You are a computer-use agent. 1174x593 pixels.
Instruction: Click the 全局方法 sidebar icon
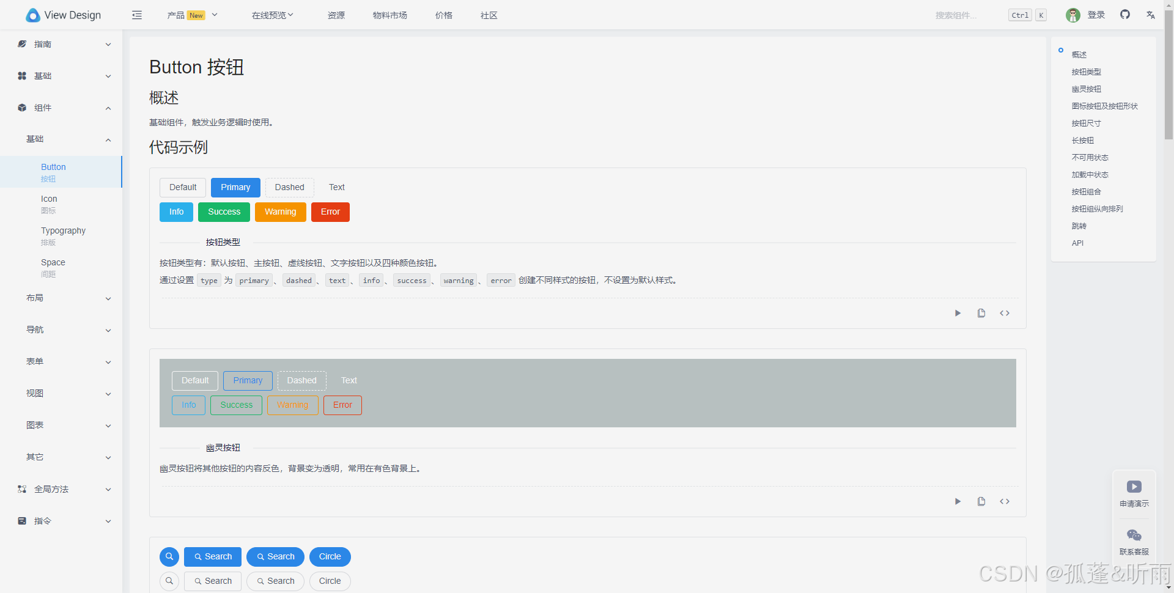(x=22, y=489)
